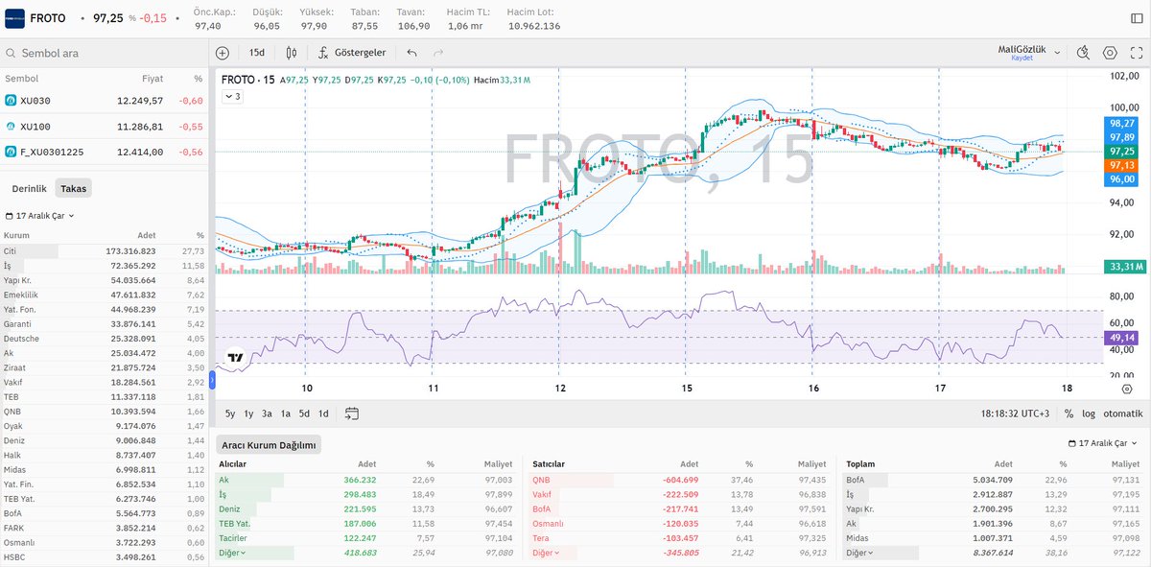This screenshot has height=567, width=1151.
Task: Click the FROTO · 15 chart title
Action: [x=248, y=80]
